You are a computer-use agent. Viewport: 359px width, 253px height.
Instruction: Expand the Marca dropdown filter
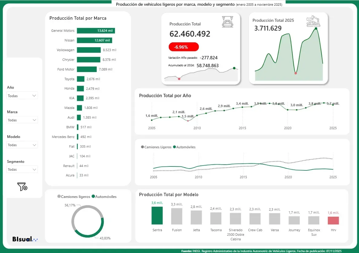pos(22,120)
